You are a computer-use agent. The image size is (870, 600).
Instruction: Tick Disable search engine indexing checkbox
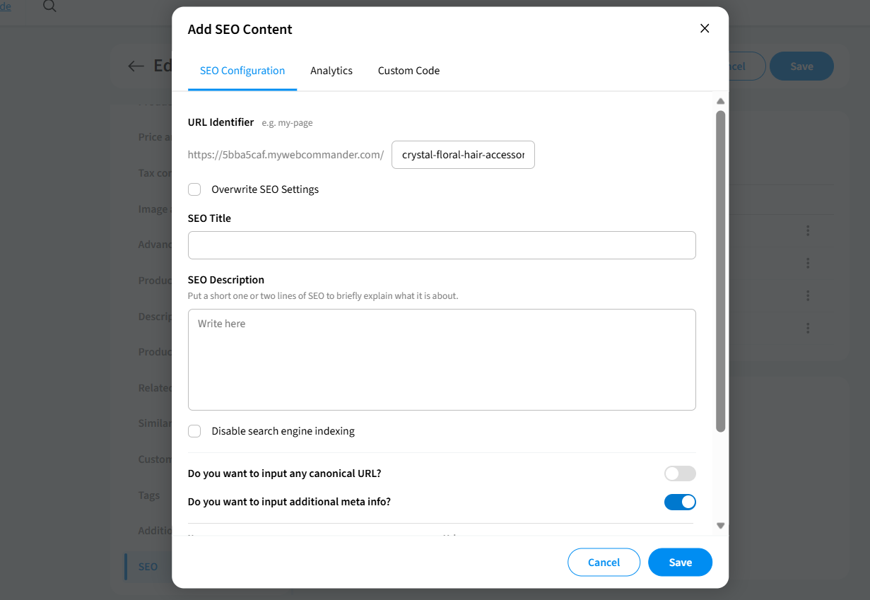[194, 431]
